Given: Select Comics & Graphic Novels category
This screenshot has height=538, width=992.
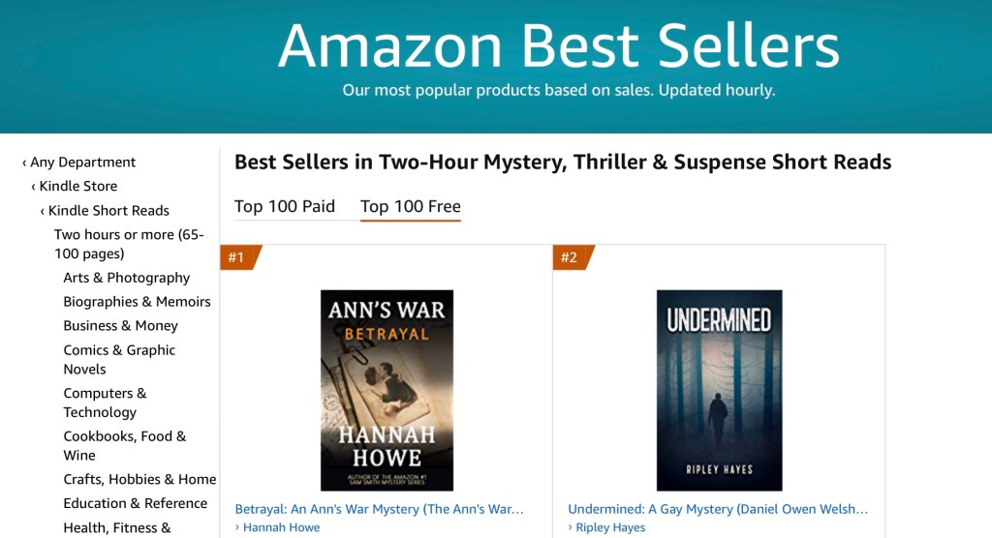Looking at the screenshot, I should click(x=119, y=359).
